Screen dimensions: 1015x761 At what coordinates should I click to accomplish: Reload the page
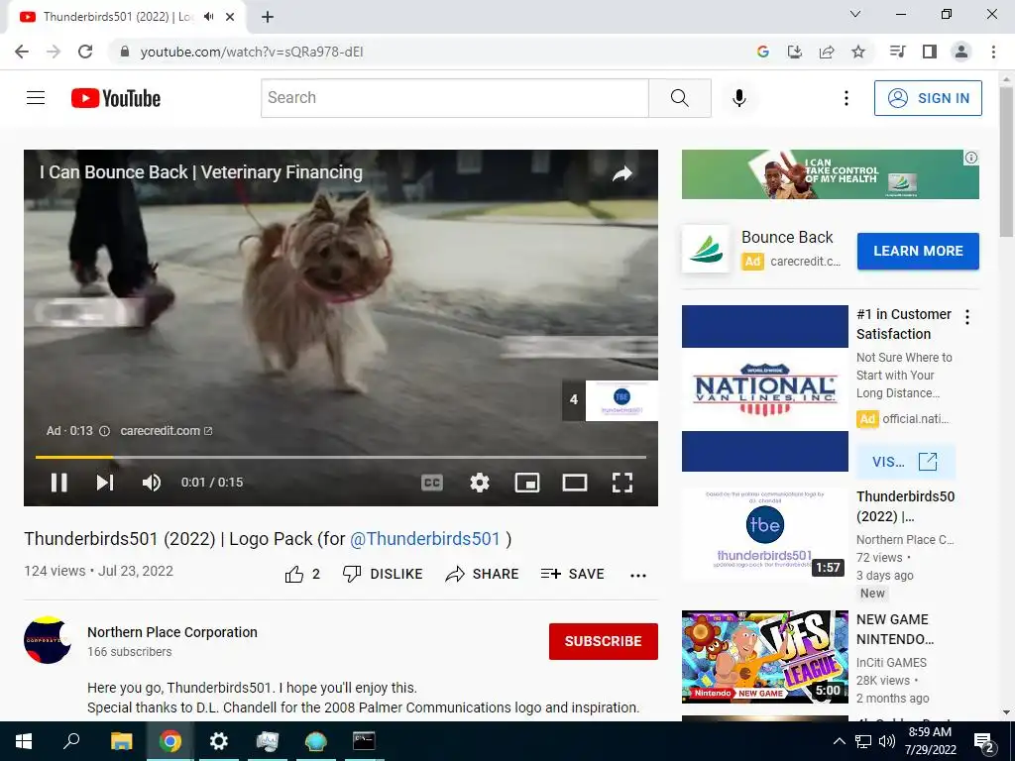pos(85,52)
